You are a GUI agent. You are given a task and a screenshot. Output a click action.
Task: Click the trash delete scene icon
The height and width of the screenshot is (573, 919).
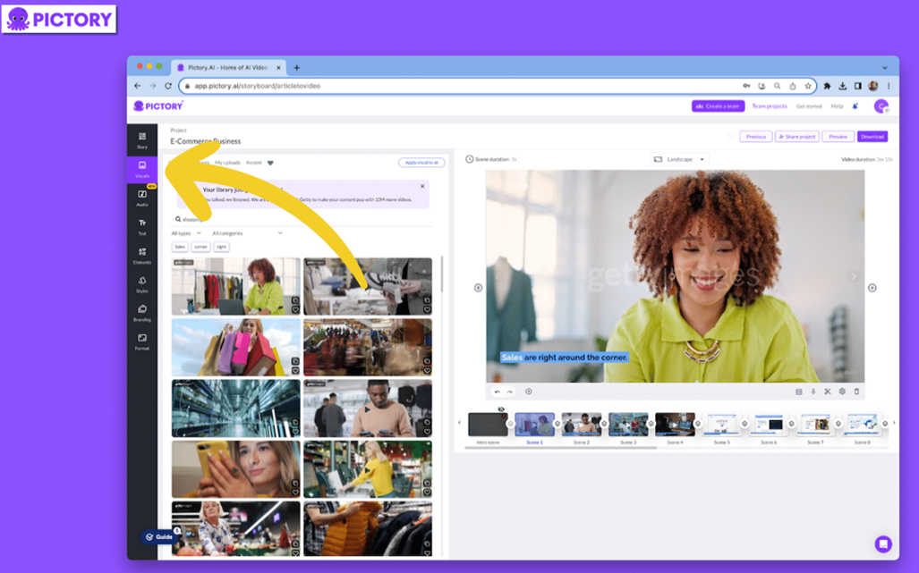(x=856, y=392)
